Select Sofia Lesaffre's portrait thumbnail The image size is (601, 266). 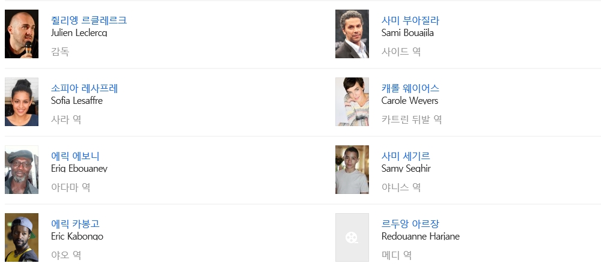click(22, 102)
